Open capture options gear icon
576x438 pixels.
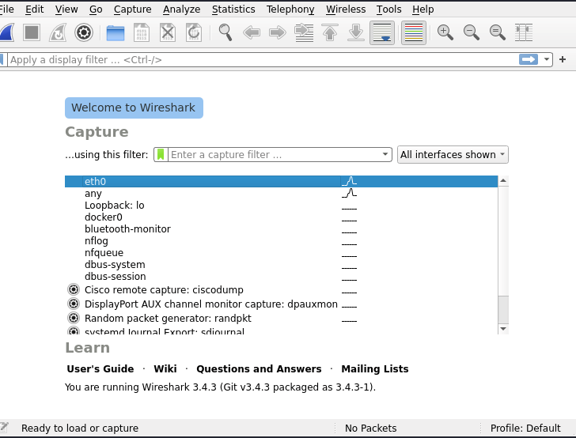click(84, 32)
